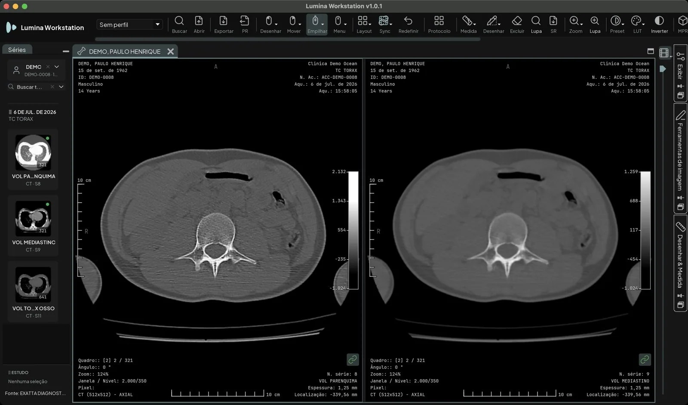Select the Medida ruler tool

click(468, 25)
